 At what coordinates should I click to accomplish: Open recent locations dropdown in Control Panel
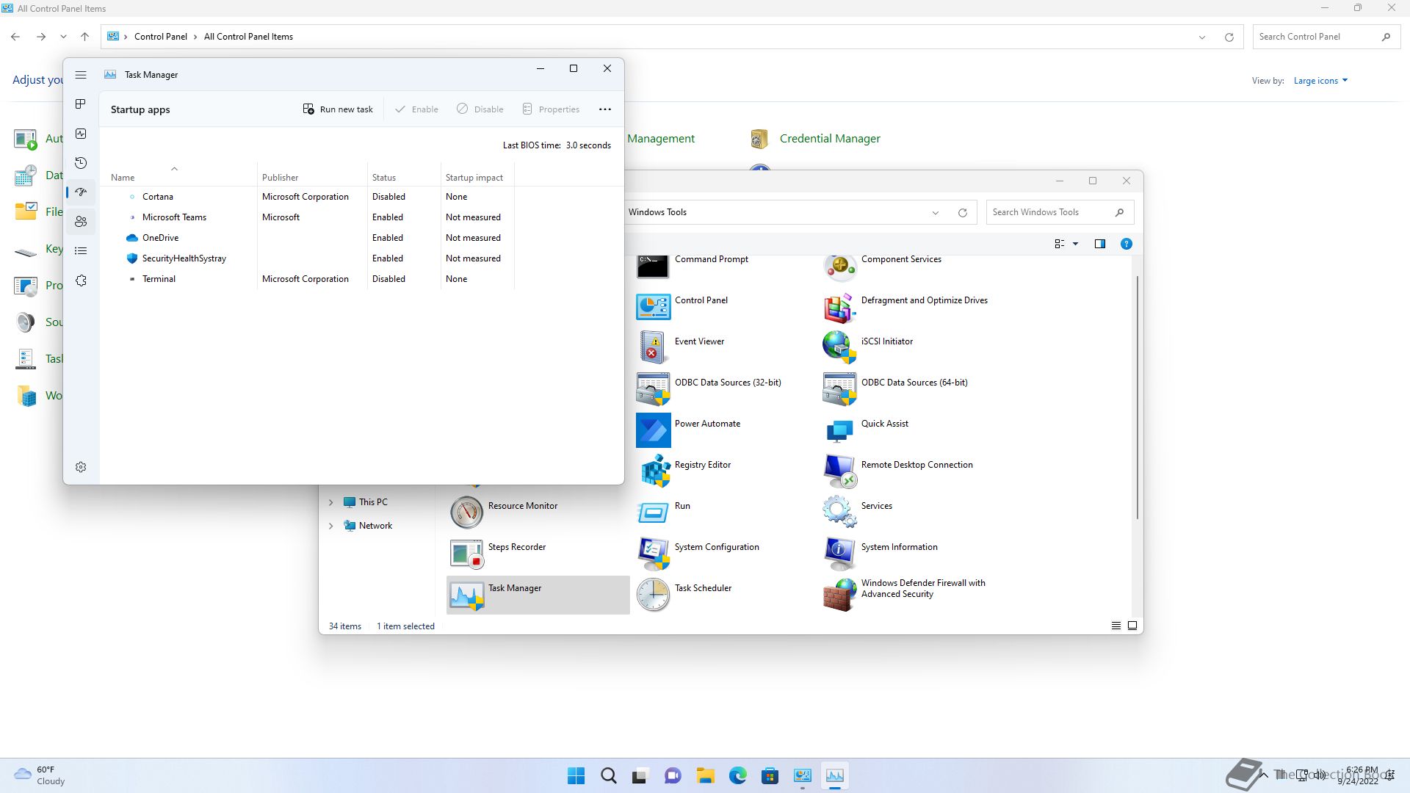64,37
